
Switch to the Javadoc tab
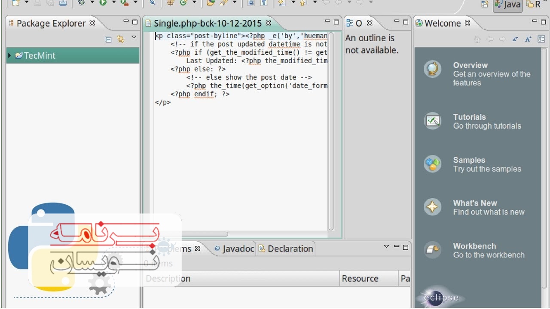click(234, 249)
